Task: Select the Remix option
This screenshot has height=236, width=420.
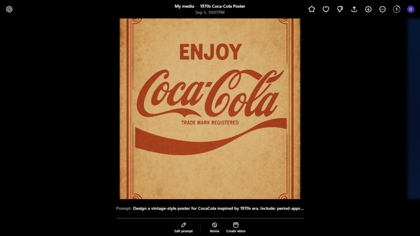Action: (x=214, y=227)
